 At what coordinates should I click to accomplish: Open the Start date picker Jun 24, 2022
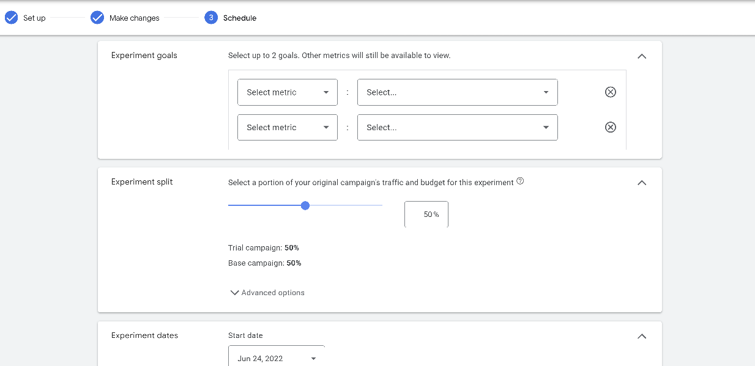[x=277, y=358]
